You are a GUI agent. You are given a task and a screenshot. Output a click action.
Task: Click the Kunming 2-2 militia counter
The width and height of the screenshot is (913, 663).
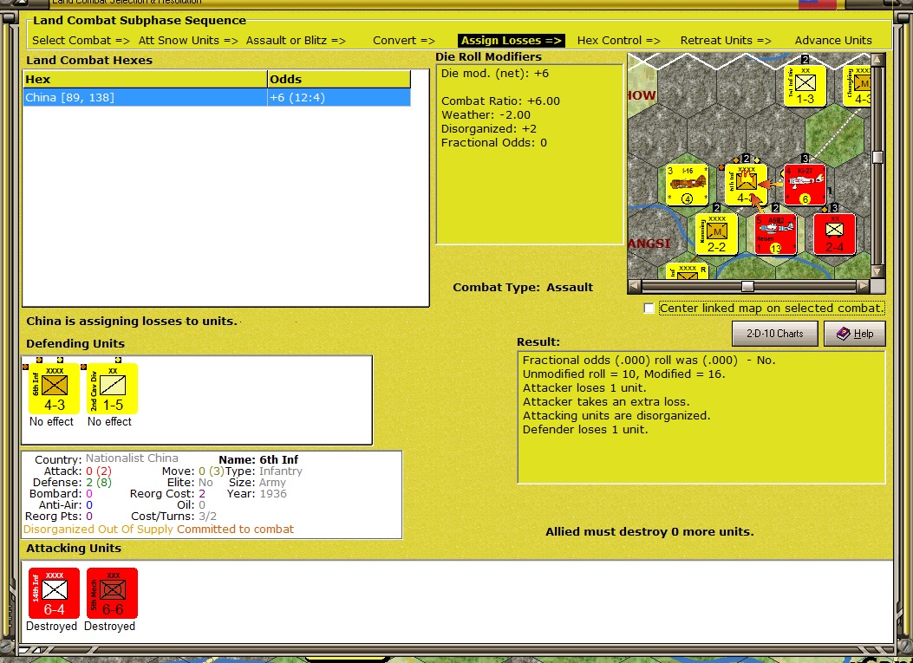717,234
